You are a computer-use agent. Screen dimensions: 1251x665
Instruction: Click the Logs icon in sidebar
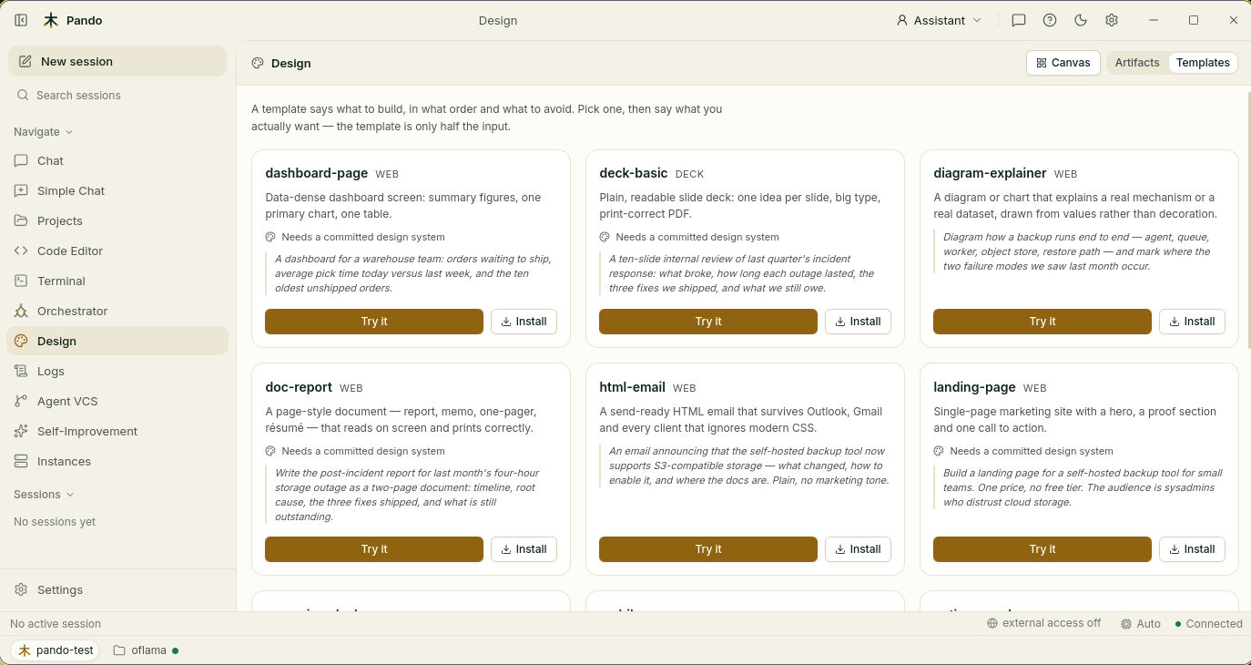coord(21,371)
